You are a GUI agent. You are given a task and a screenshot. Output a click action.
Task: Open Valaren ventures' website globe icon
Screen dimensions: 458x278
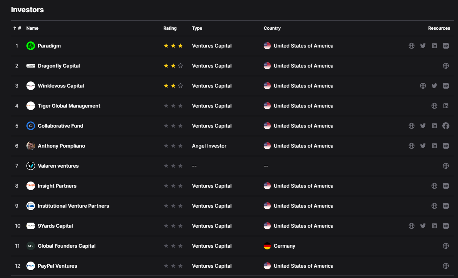[446, 166]
